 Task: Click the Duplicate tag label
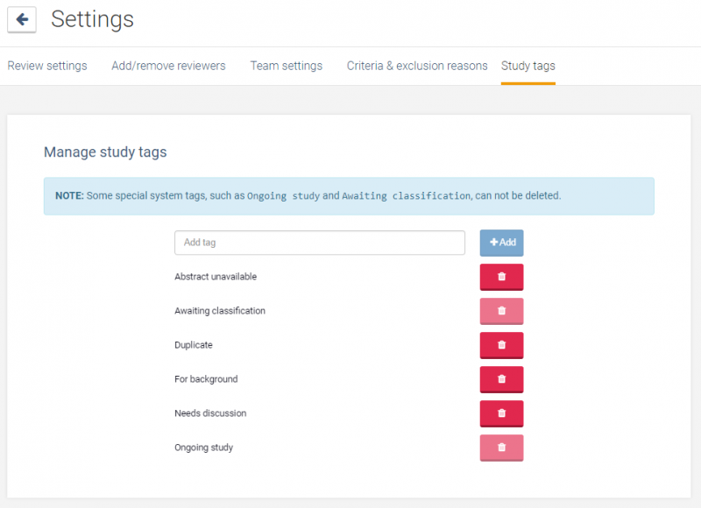(193, 345)
